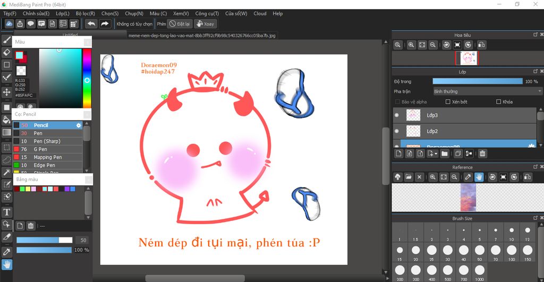
Task: Enable the Khóa checkbox
Action: tap(498, 101)
